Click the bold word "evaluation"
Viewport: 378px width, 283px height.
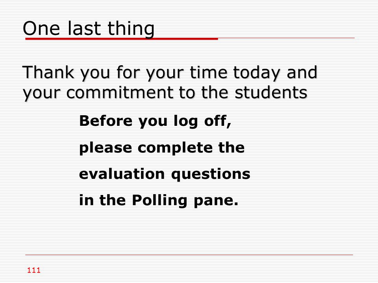point(122,173)
